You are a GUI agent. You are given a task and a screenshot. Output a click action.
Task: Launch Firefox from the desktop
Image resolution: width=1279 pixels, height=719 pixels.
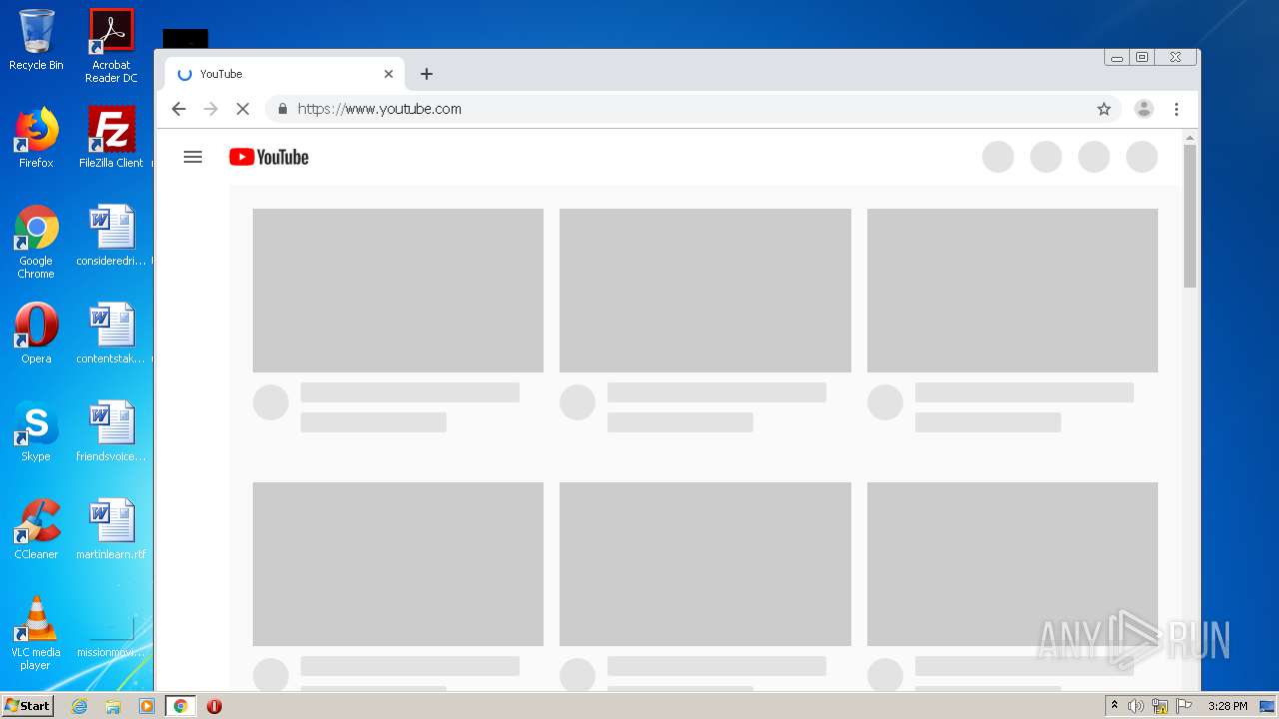pos(36,138)
